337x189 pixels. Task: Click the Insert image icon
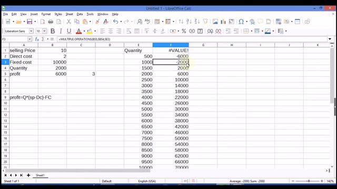click(215, 22)
